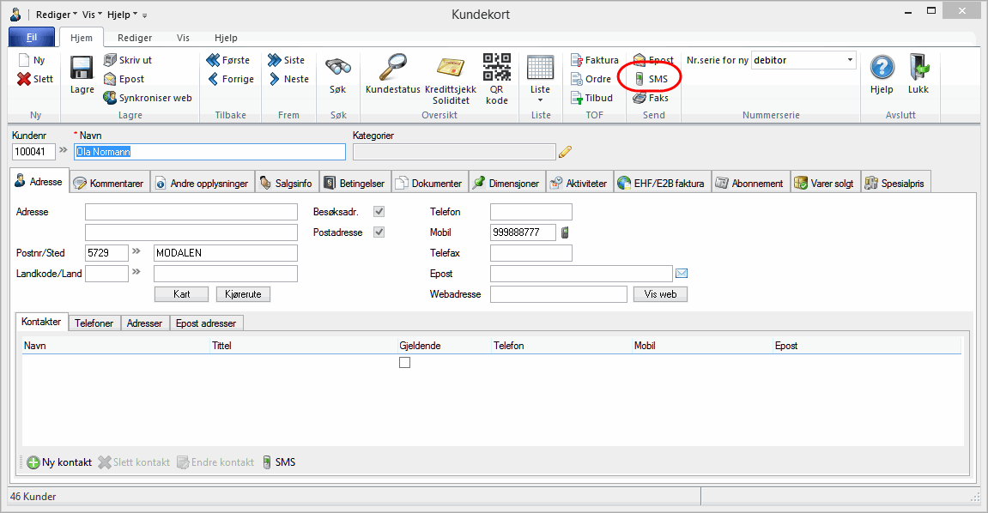The width and height of the screenshot is (988, 513).
Task: Toggle the Besøksadr. checkbox
Action: click(379, 212)
